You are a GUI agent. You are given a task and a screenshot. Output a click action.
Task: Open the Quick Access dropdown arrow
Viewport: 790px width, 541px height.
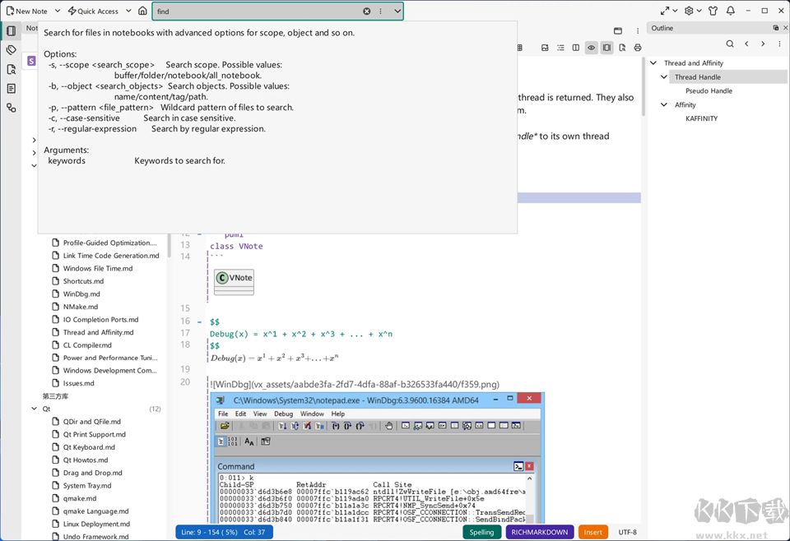(128, 11)
